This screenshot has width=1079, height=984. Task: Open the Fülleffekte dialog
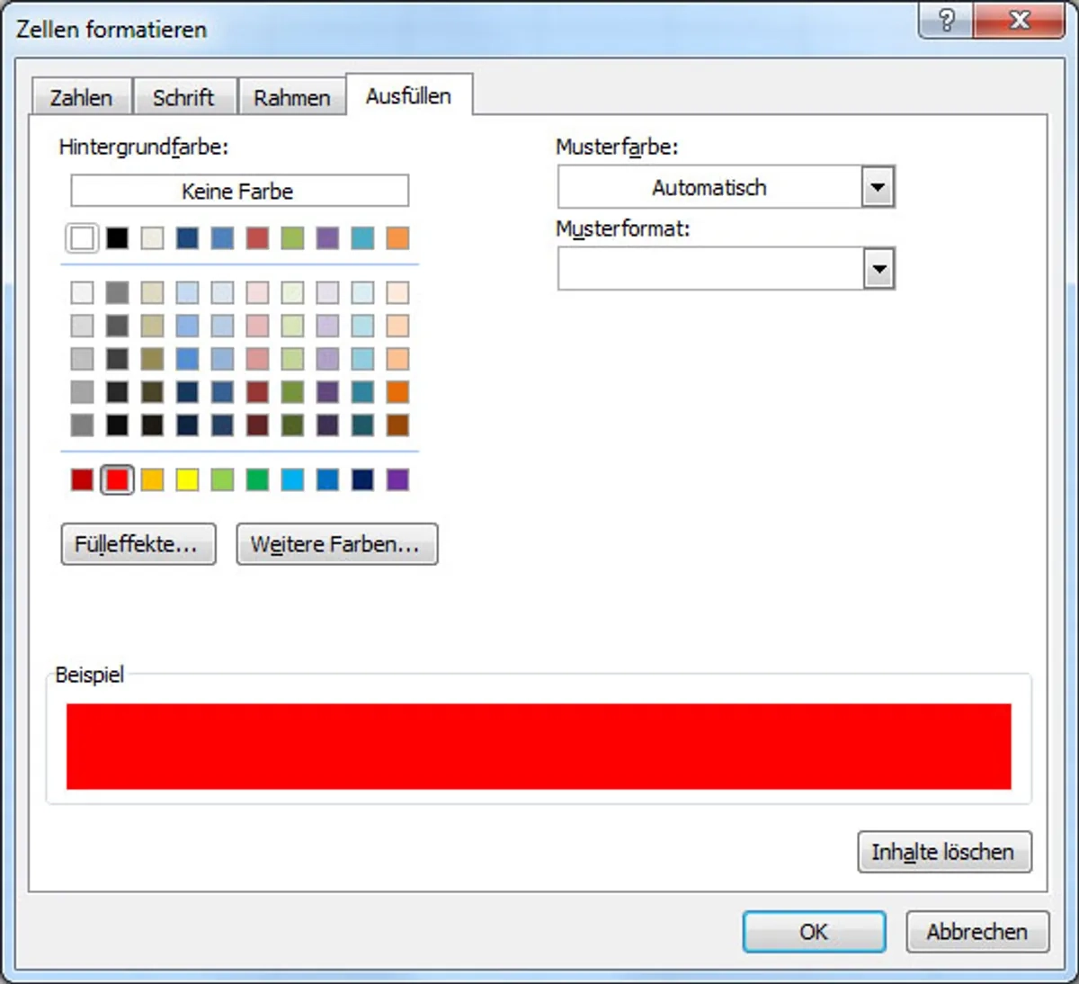pyautogui.click(x=138, y=544)
